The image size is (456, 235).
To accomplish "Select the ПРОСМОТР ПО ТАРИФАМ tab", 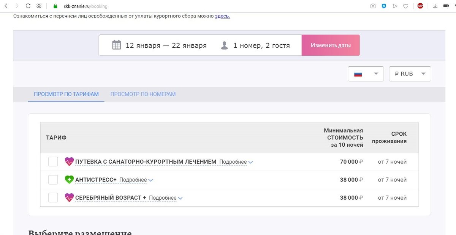I will click(65, 94).
